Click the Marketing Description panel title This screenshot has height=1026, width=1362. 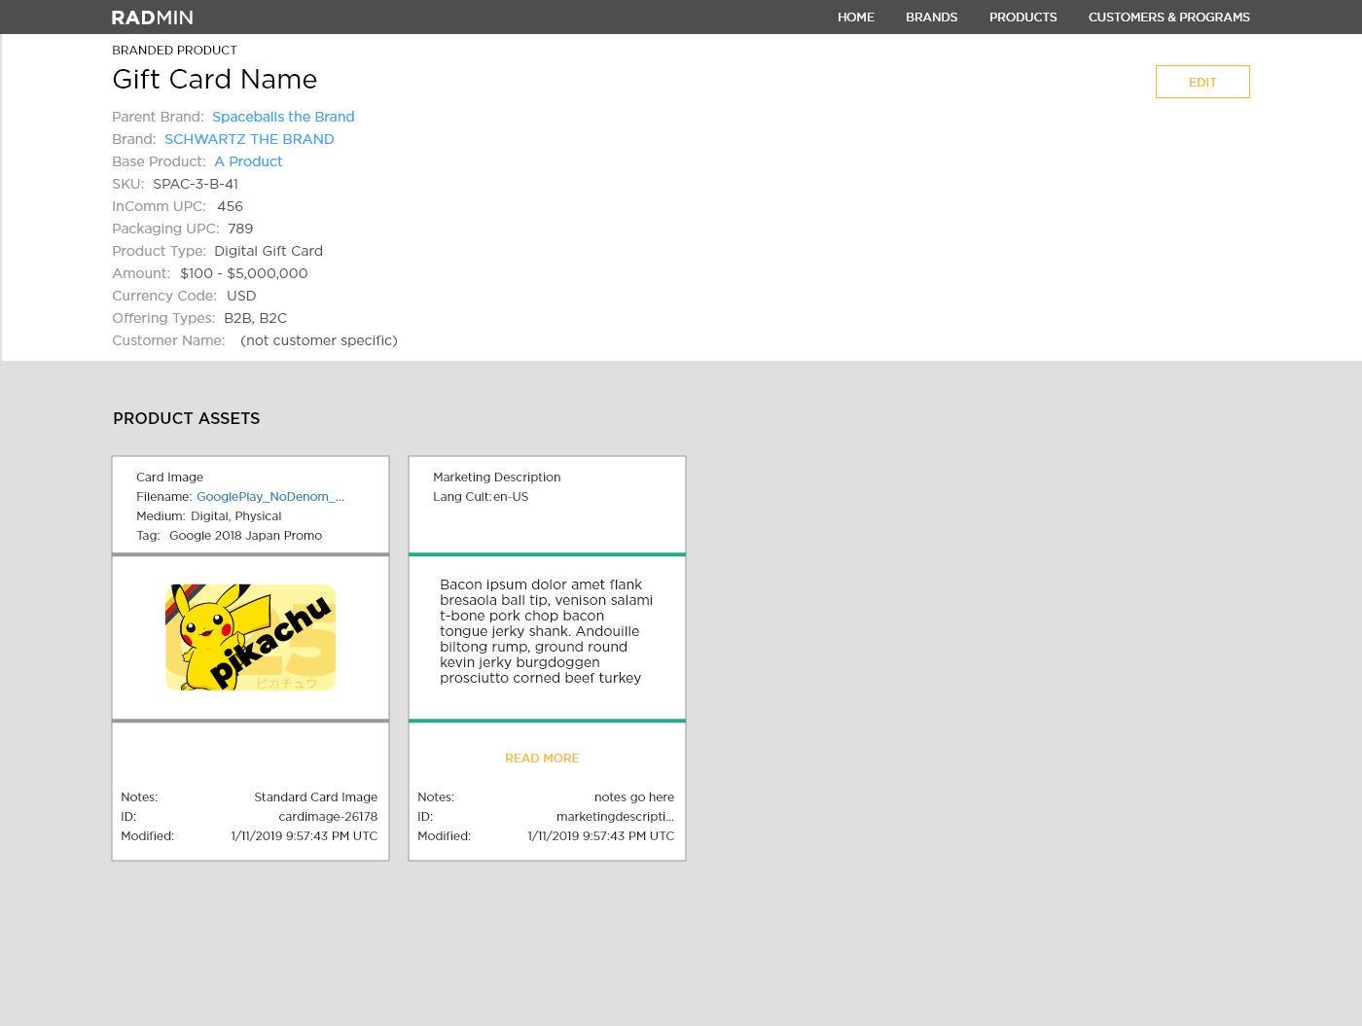pos(496,477)
